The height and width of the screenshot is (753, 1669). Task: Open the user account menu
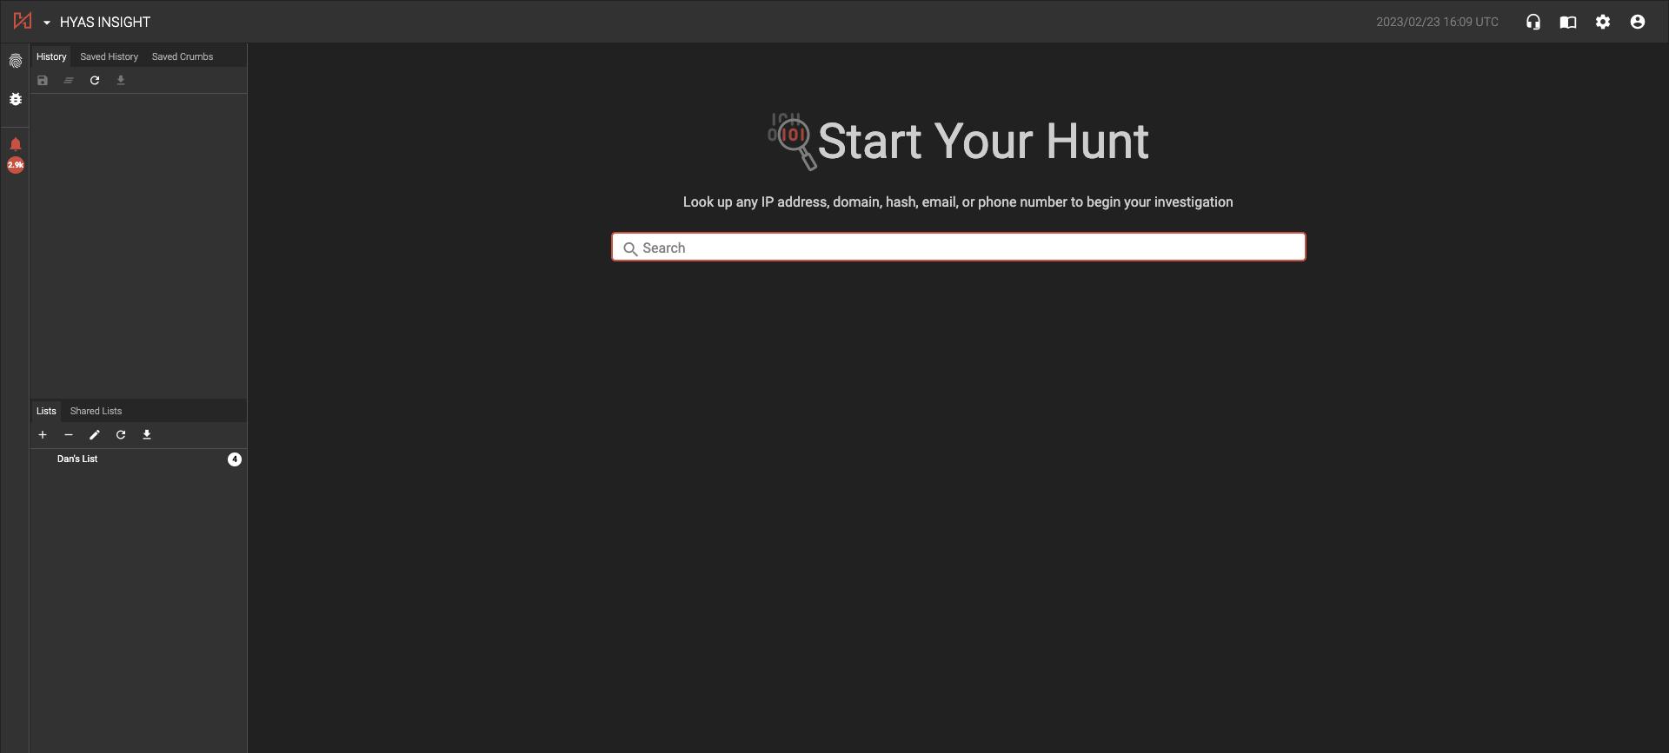point(1638,23)
